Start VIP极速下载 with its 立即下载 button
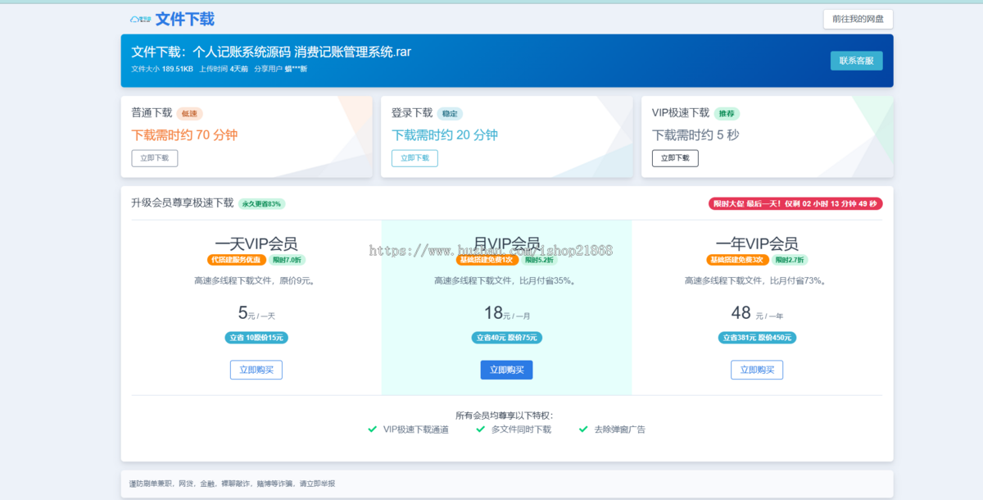This screenshot has height=500, width=983. 675,158
